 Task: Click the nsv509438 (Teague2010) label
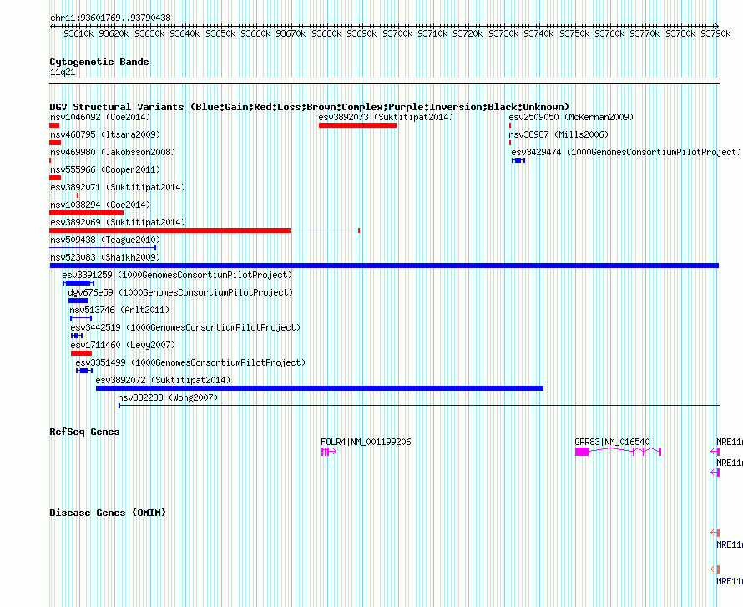click(105, 240)
